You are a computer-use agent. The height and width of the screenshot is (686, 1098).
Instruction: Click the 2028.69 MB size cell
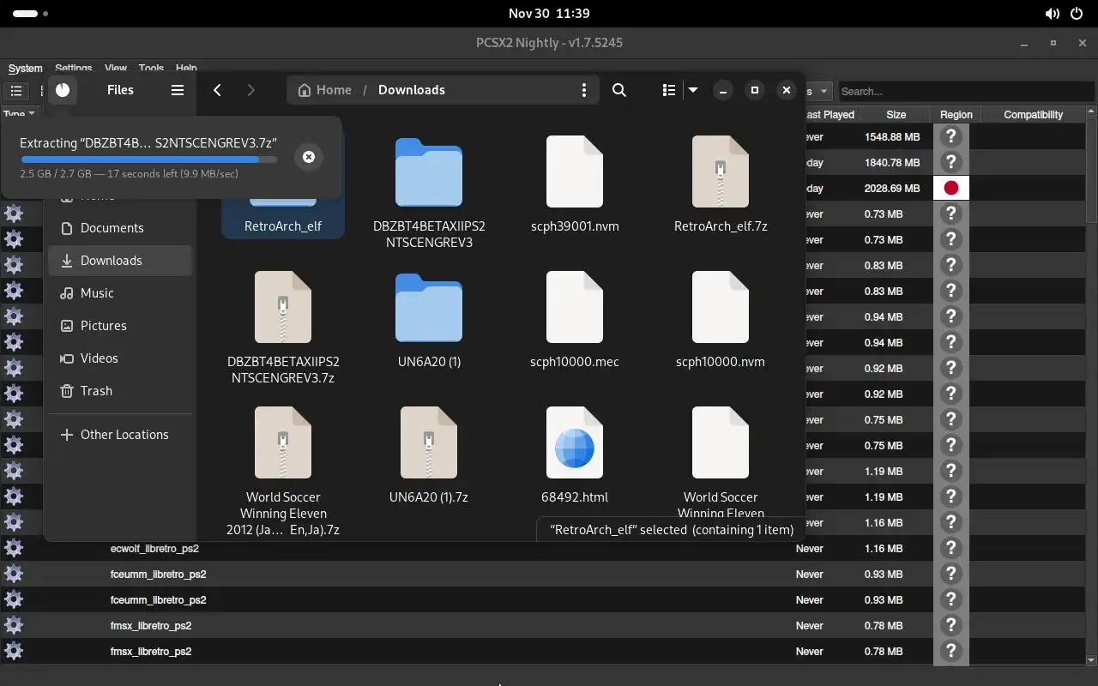tap(892, 188)
